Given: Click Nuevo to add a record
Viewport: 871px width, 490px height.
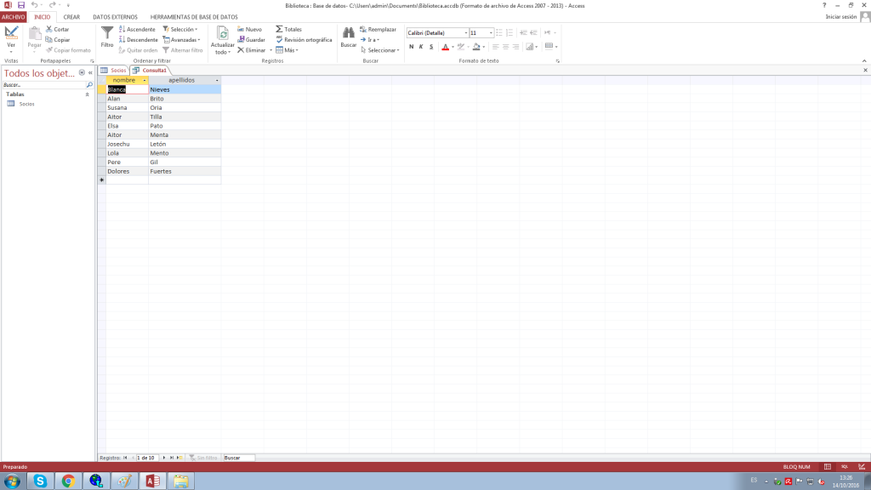Looking at the screenshot, I should [x=249, y=29].
